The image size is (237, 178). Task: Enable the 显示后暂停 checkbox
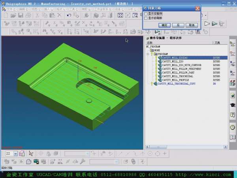tap(146, 14)
